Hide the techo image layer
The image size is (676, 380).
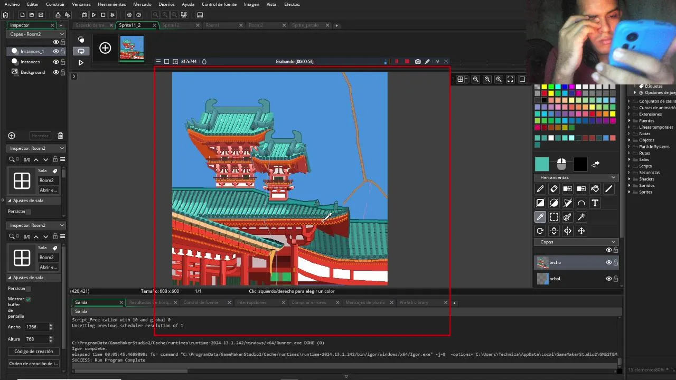[608, 262]
